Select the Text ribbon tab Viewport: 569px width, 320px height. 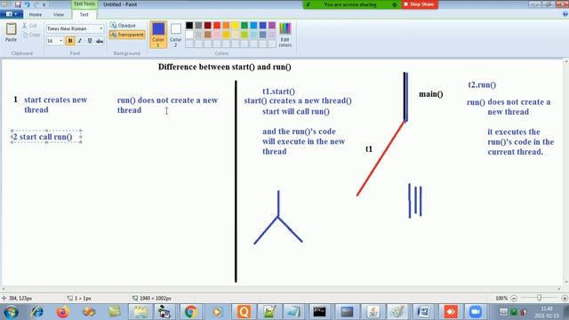84,14
